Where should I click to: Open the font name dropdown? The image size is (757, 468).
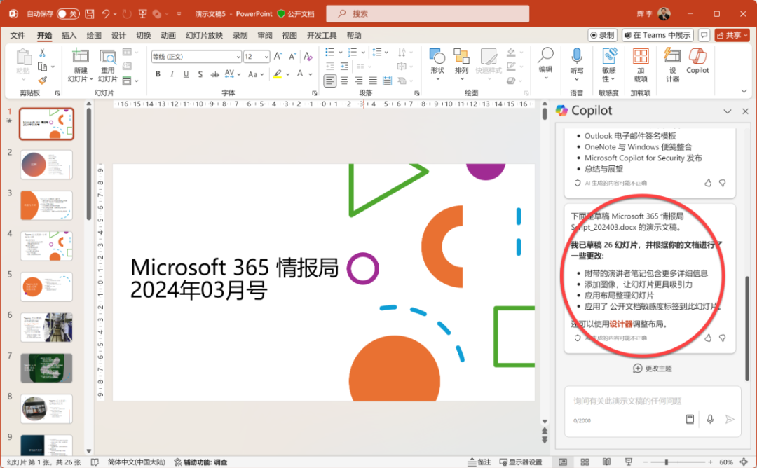click(238, 57)
